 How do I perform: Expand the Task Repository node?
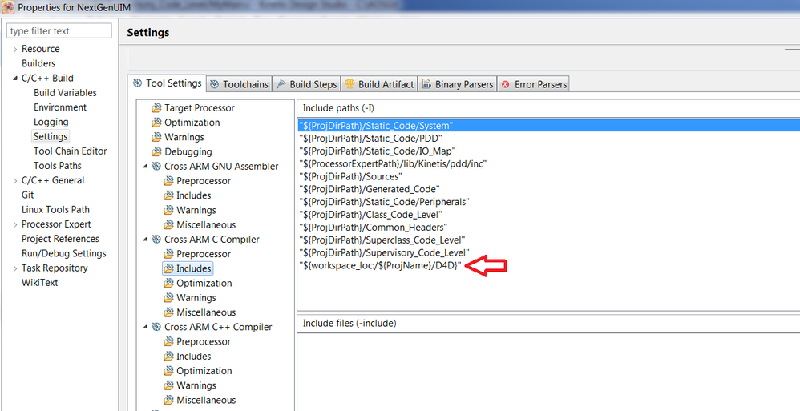pyautogui.click(x=15, y=268)
